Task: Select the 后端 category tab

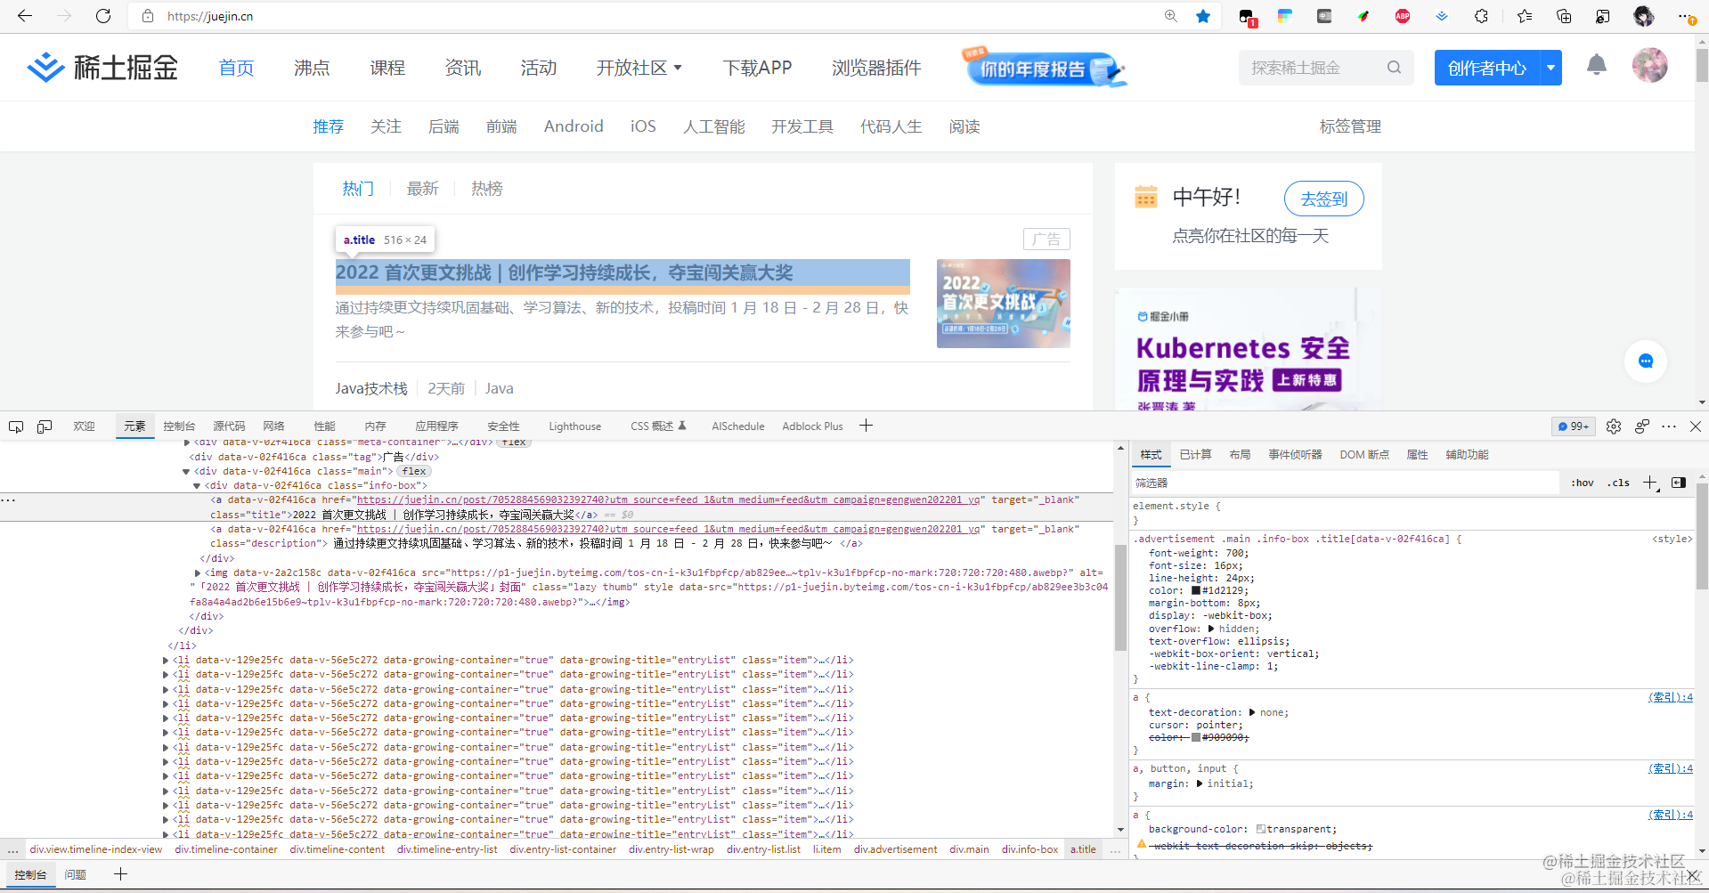Action: [444, 126]
